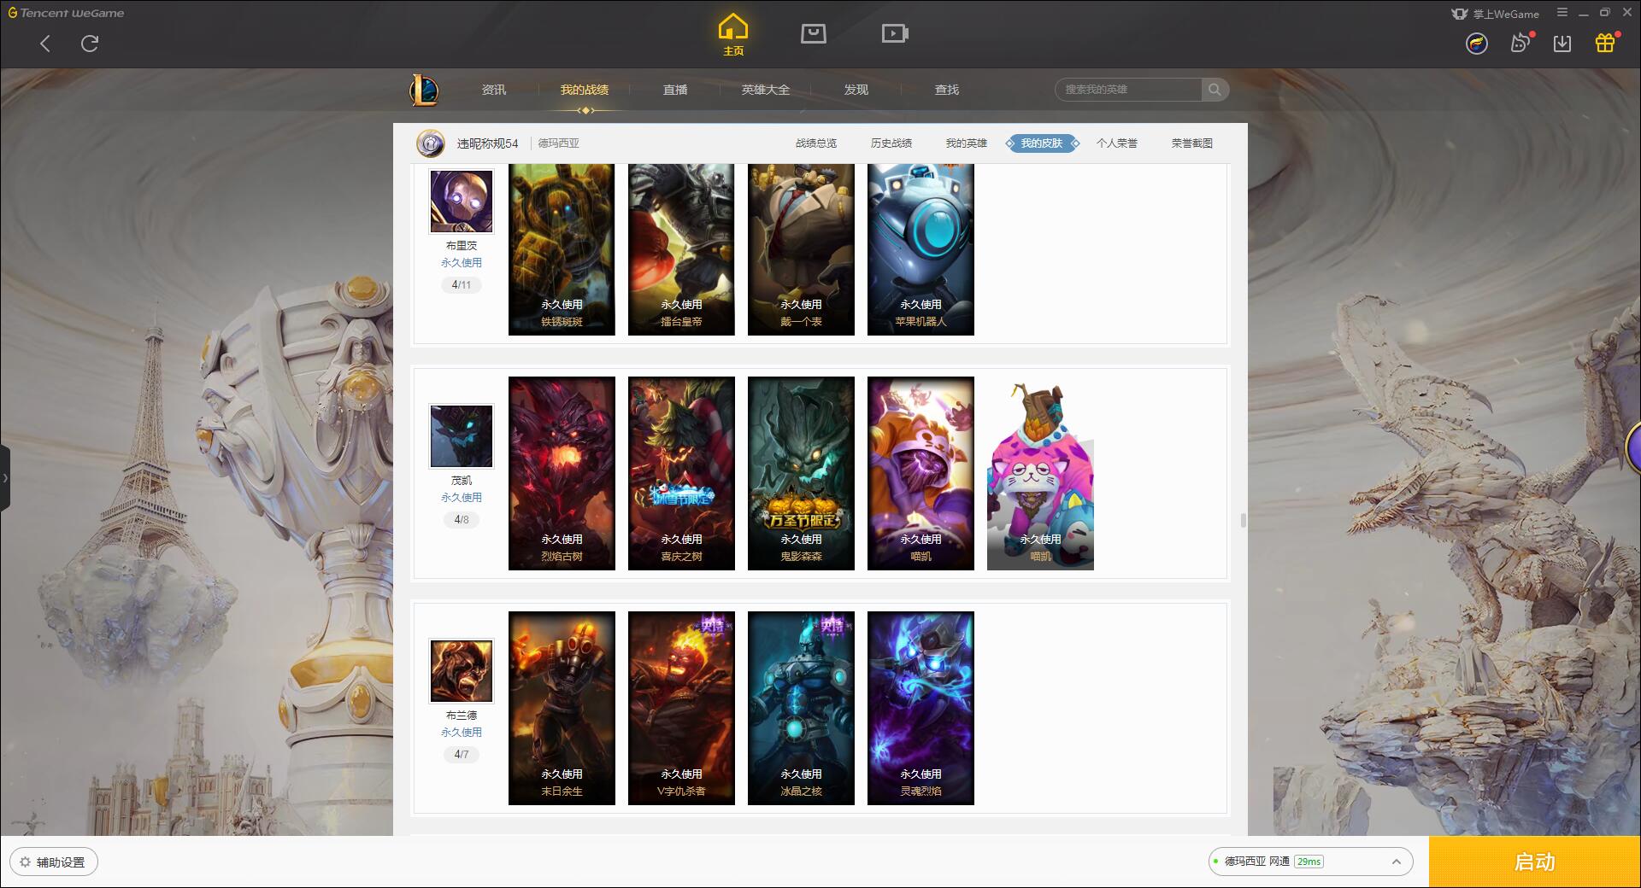Viewport: 1641px width, 888px height.
Task: Switch to the 我的战绩 tab
Action: 585,90
